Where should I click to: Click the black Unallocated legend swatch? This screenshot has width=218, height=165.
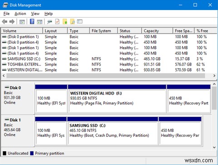[5, 153]
